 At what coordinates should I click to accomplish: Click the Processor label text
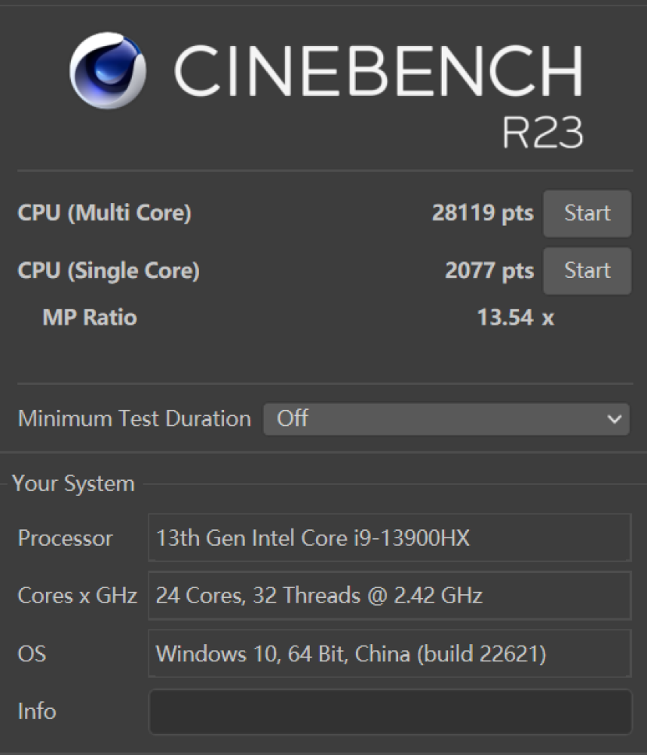(65, 538)
